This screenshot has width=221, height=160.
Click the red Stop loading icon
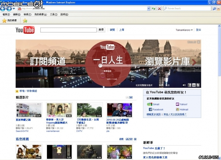(x=160, y=8)
